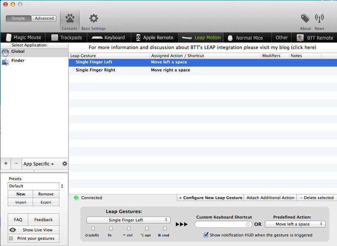Open Basic Settings gear icon
Viewport: 337px width, 246px height.
(x=93, y=19)
